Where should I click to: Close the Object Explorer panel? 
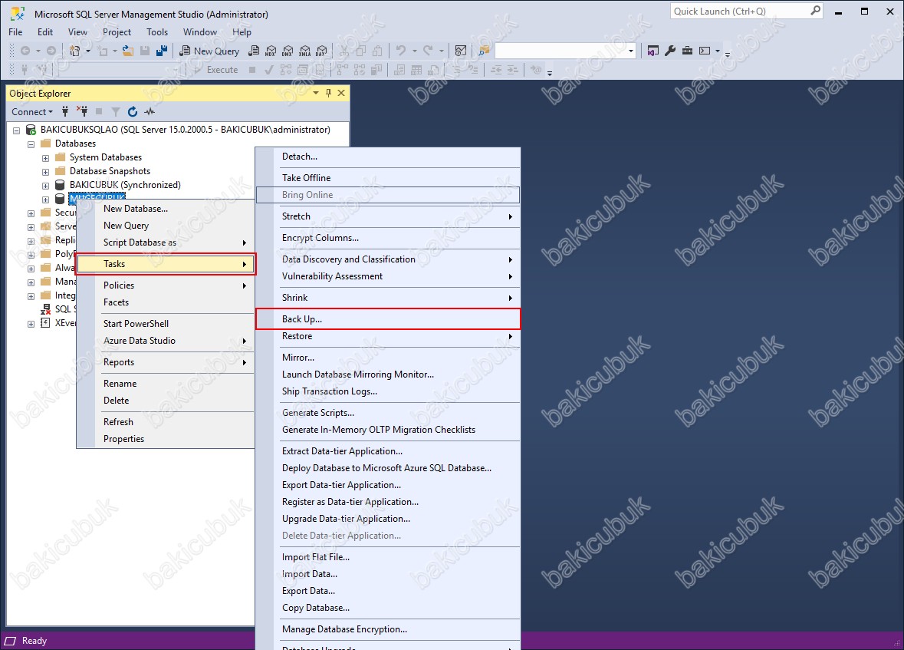pyautogui.click(x=341, y=93)
